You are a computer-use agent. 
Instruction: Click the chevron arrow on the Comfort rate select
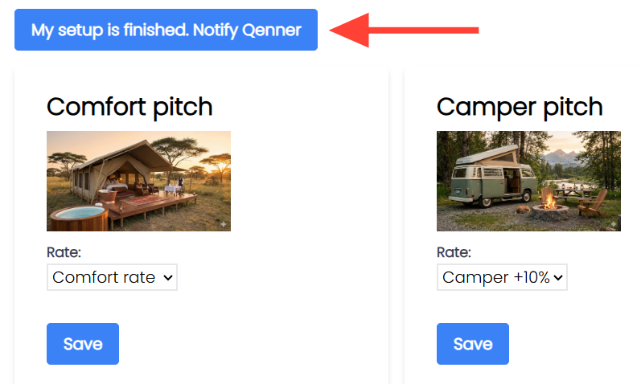click(x=168, y=277)
